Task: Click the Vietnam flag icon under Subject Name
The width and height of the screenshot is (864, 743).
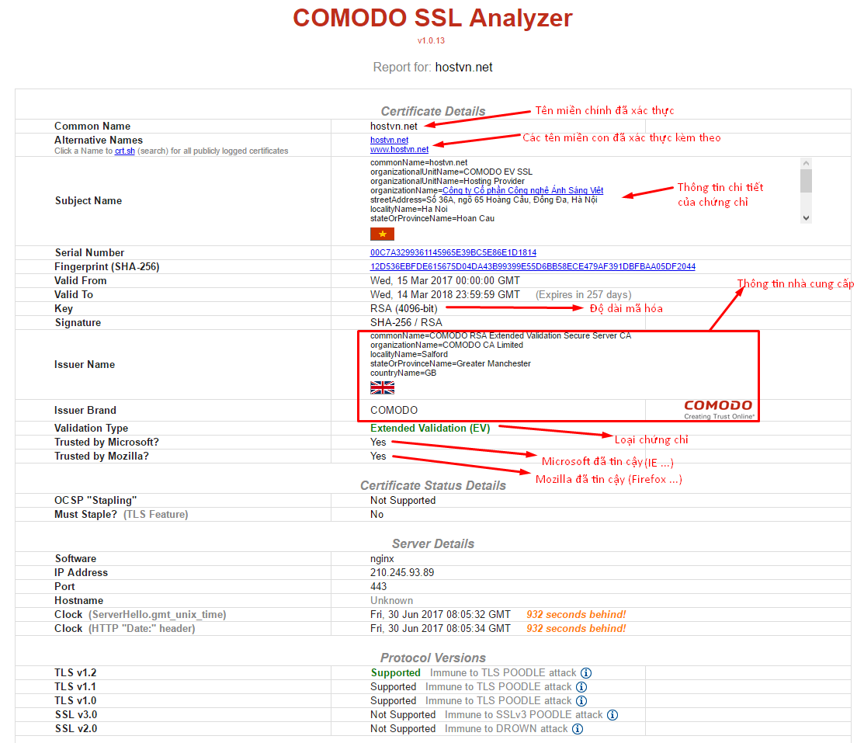Action: pyautogui.click(x=382, y=234)
